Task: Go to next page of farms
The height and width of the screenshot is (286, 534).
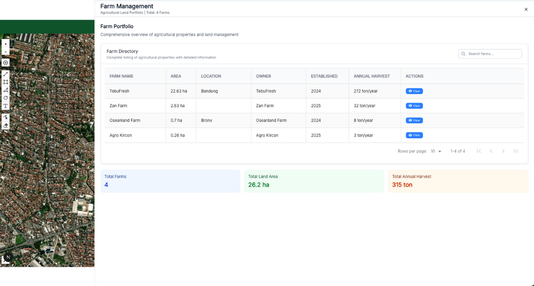Action: (503, 151)
